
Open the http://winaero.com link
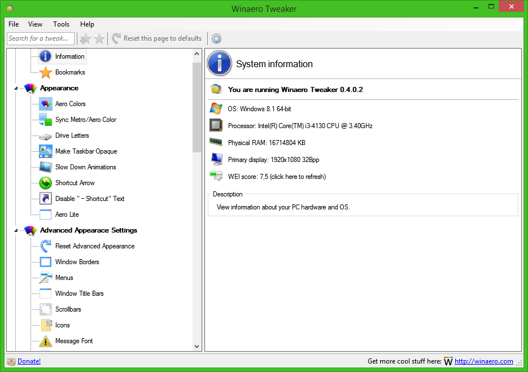pos(483,361)
